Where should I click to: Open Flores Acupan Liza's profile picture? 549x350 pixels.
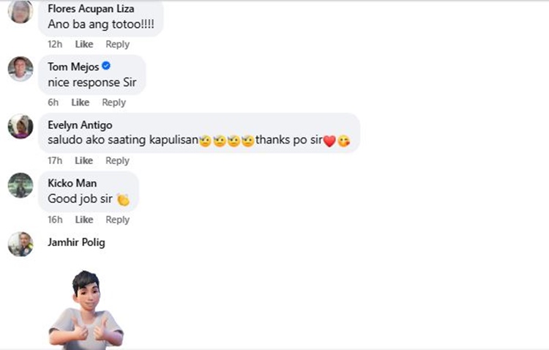pos(20,11)
